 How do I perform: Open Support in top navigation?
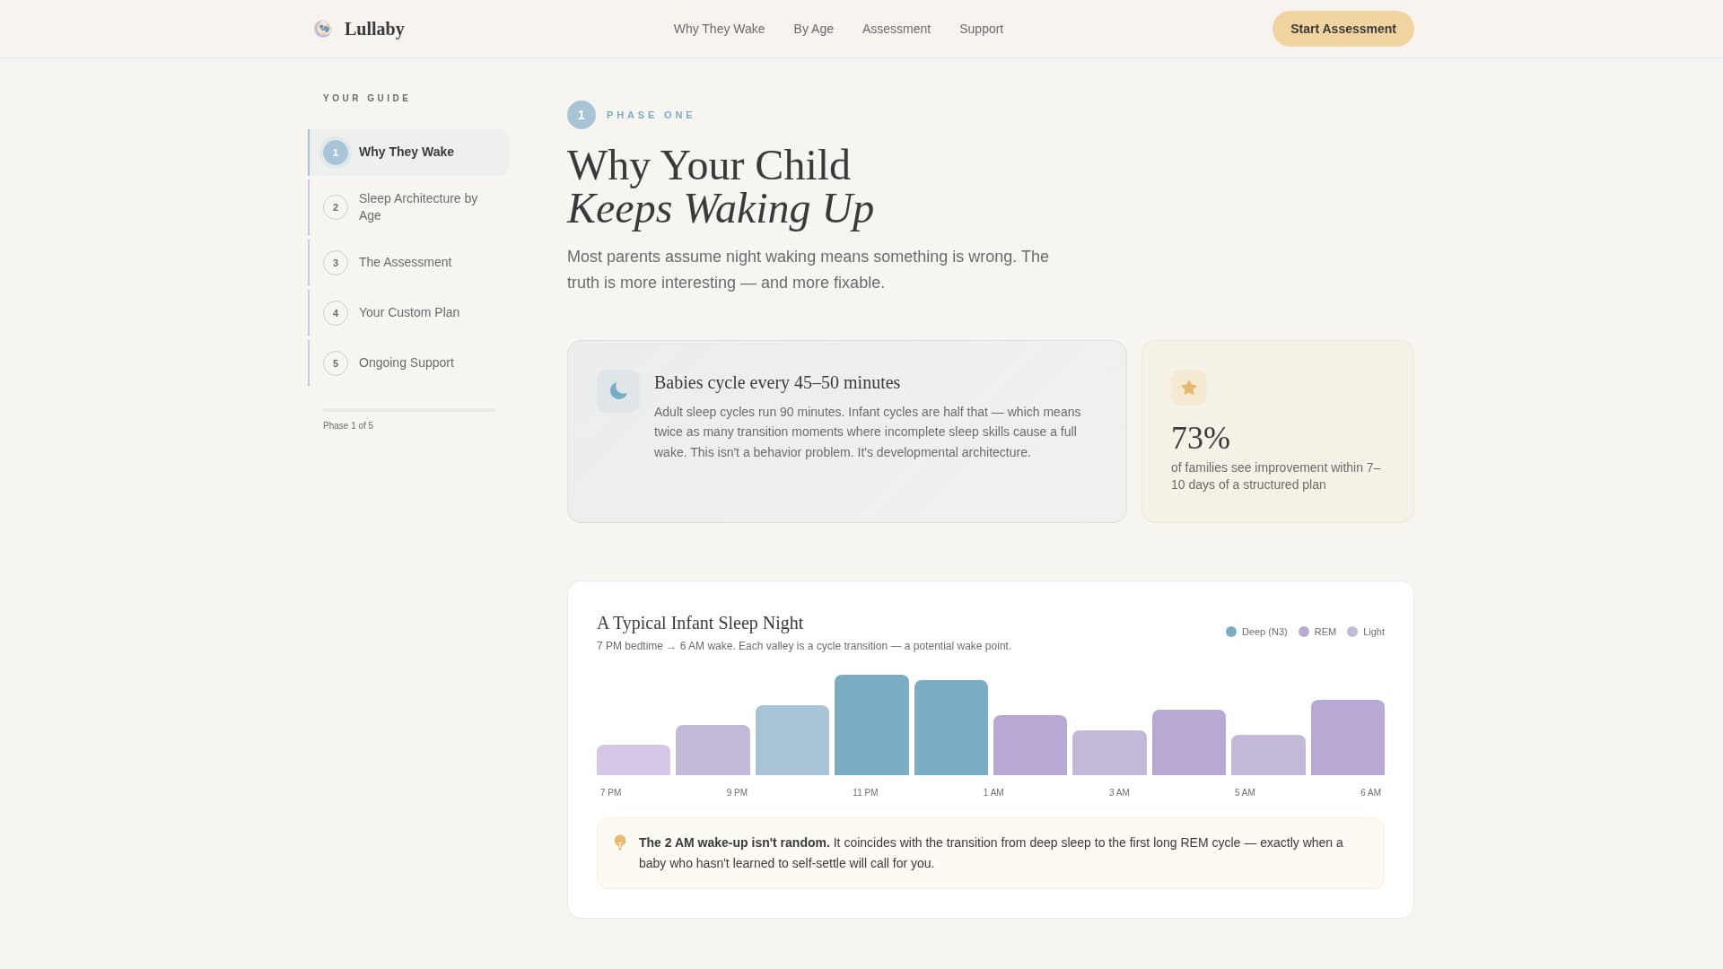click(981, 29)
